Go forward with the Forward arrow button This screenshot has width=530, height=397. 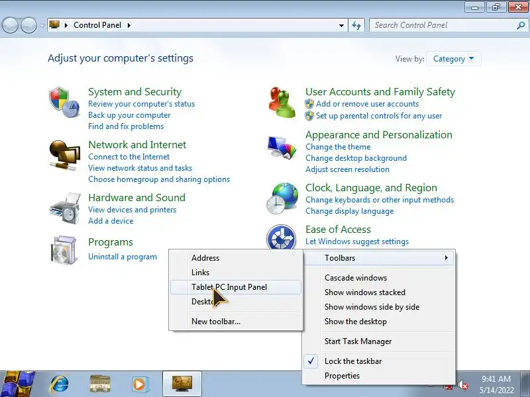(x=28, y=25)
